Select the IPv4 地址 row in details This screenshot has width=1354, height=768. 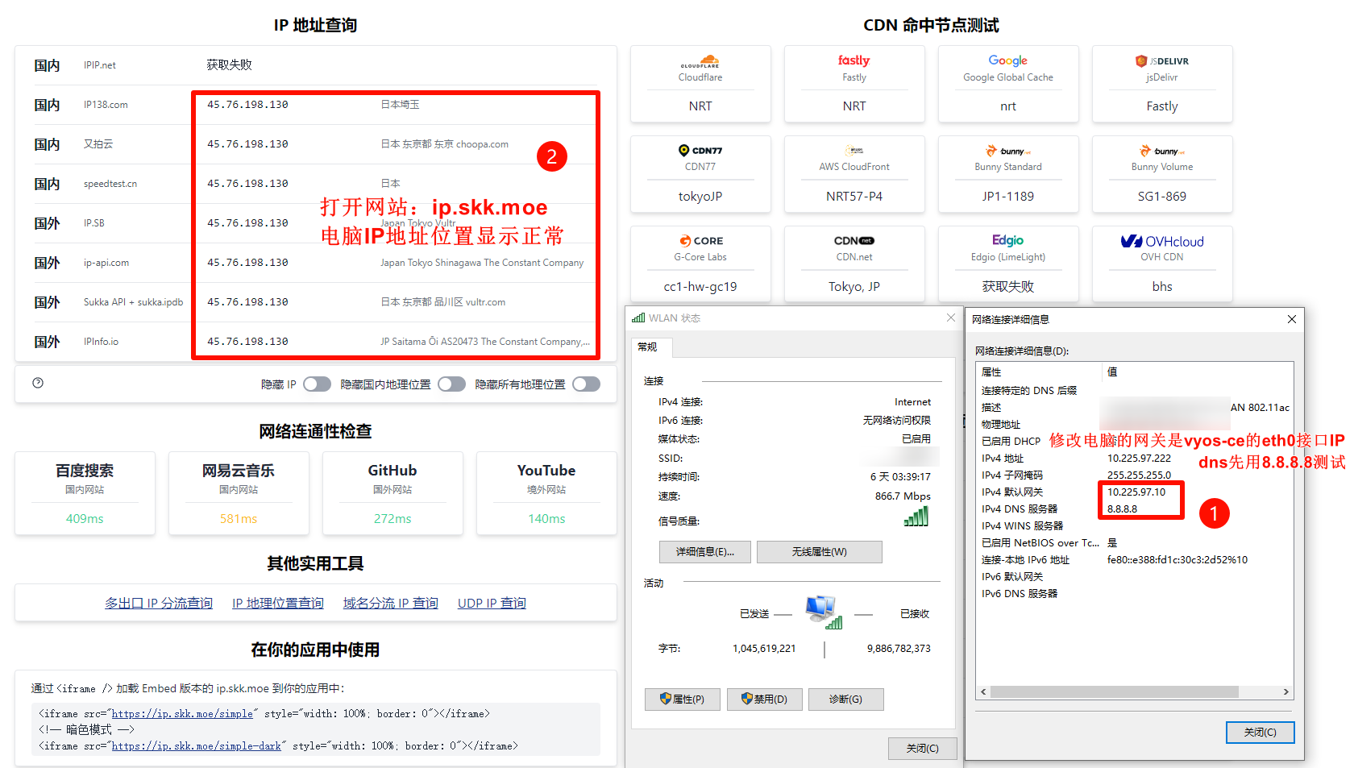click(1134, 459)
